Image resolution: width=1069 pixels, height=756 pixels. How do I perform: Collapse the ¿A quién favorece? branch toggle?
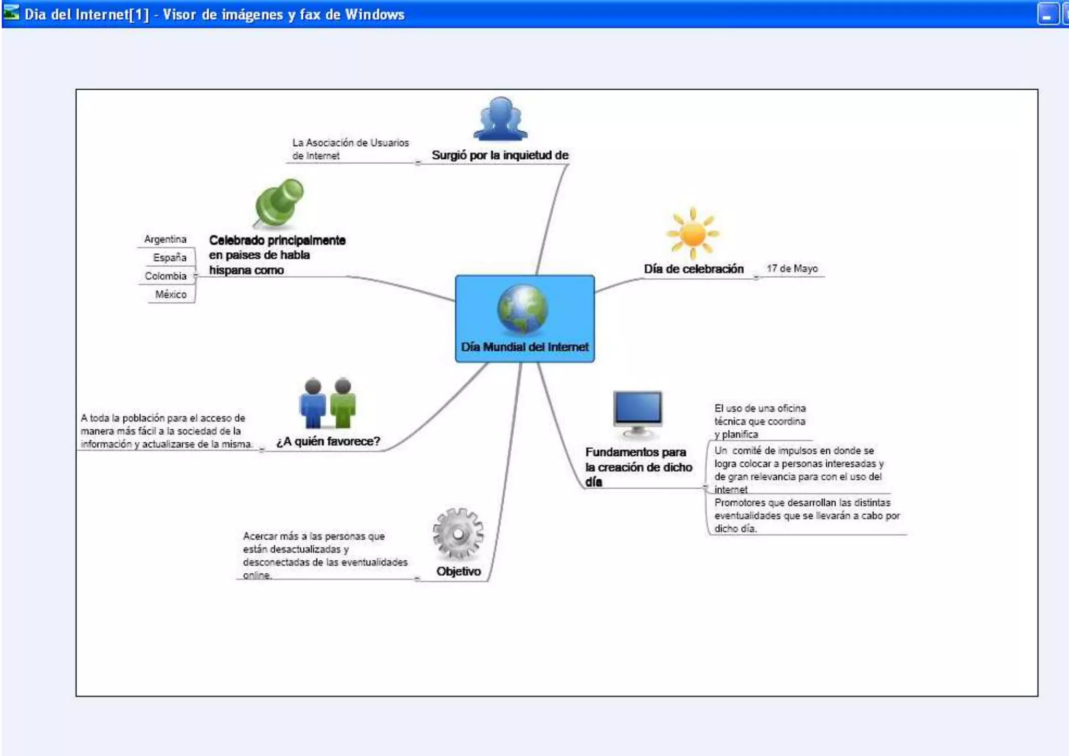(262, 450)
